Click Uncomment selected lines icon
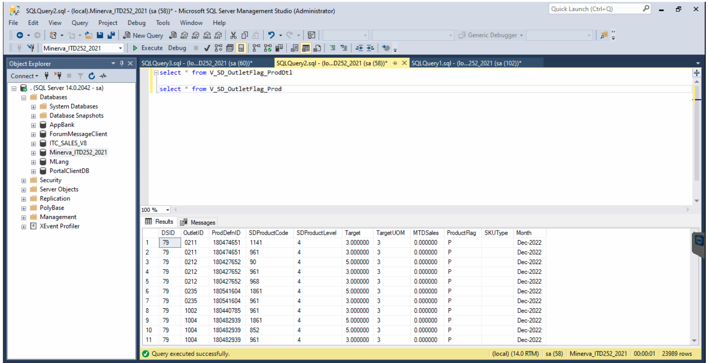The image size is (708, 363). 344,48
